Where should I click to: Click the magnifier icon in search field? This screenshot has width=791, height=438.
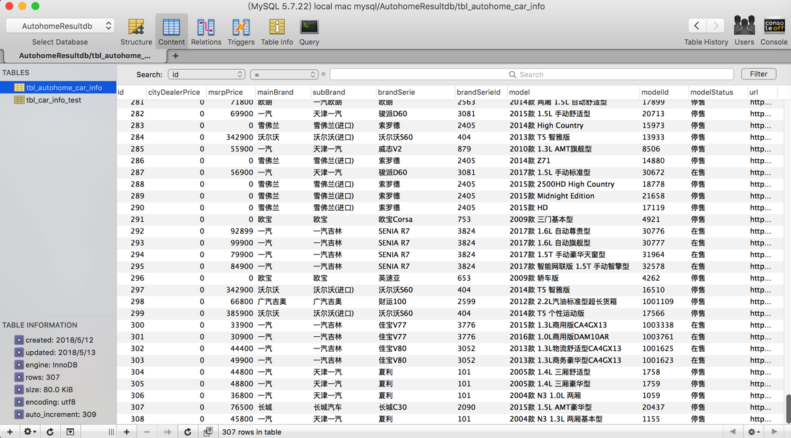512,74
